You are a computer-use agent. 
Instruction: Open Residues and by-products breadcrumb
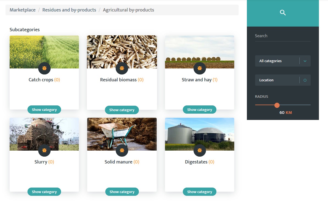point(69,10)
